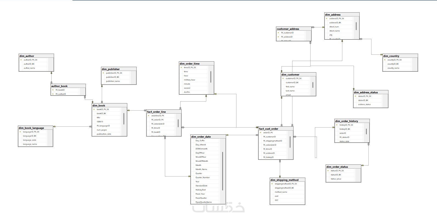
Task: Click the primary key icon for bookID_PK_SK
Action: (x=94, y=109)
